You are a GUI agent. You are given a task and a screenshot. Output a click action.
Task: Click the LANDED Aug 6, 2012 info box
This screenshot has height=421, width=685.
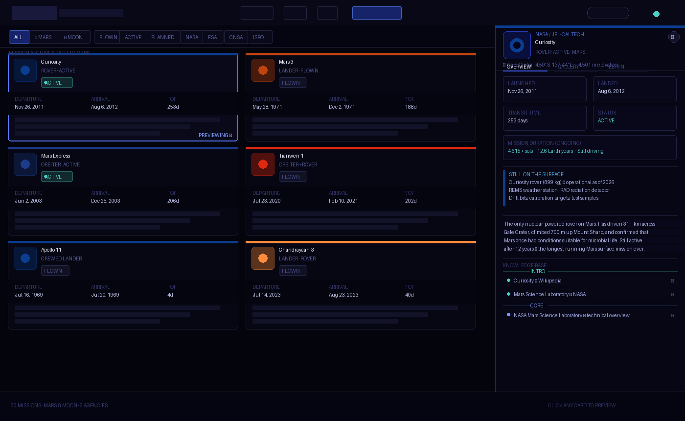635,89
